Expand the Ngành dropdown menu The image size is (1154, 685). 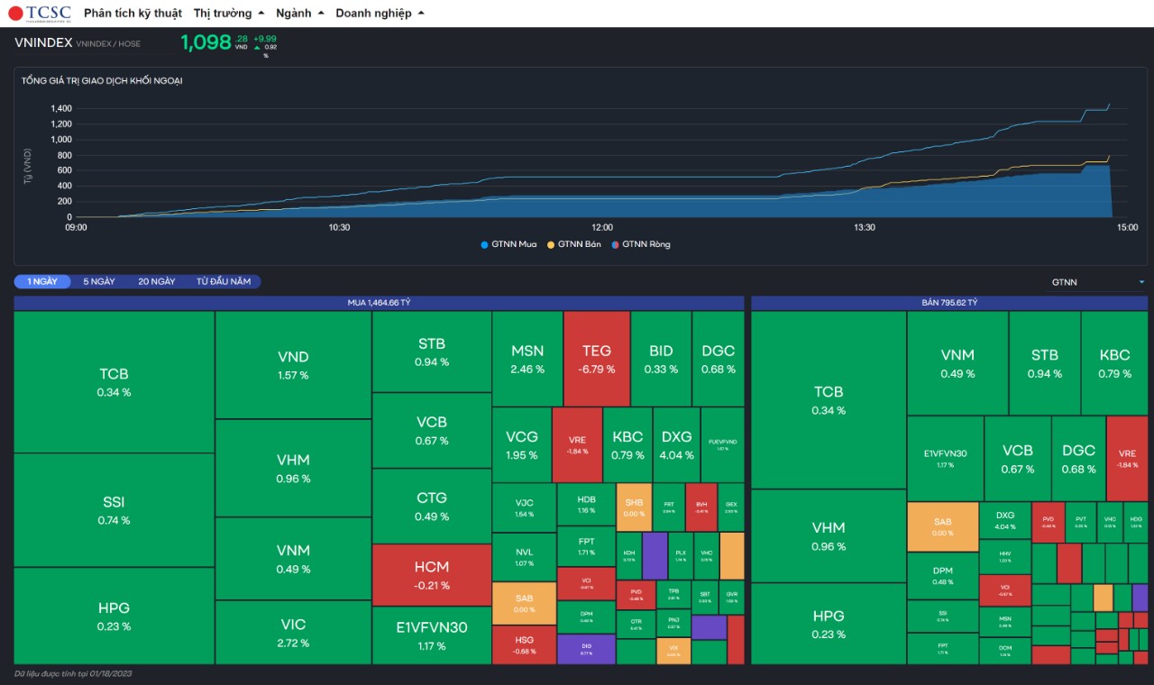300,14
